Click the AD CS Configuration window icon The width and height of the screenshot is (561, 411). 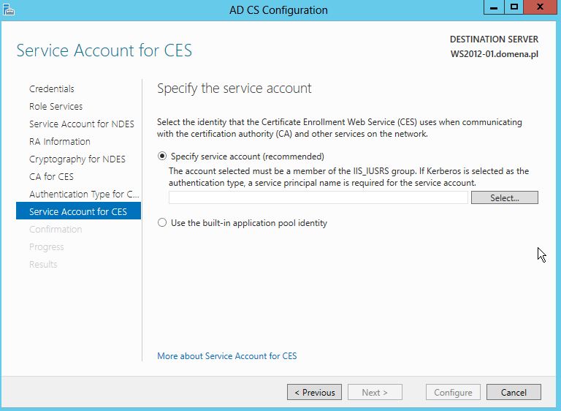8,10
